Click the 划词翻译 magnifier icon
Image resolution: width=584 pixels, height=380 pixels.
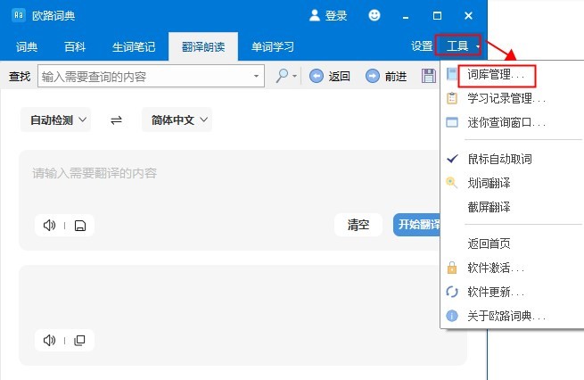tap(452, 183)
